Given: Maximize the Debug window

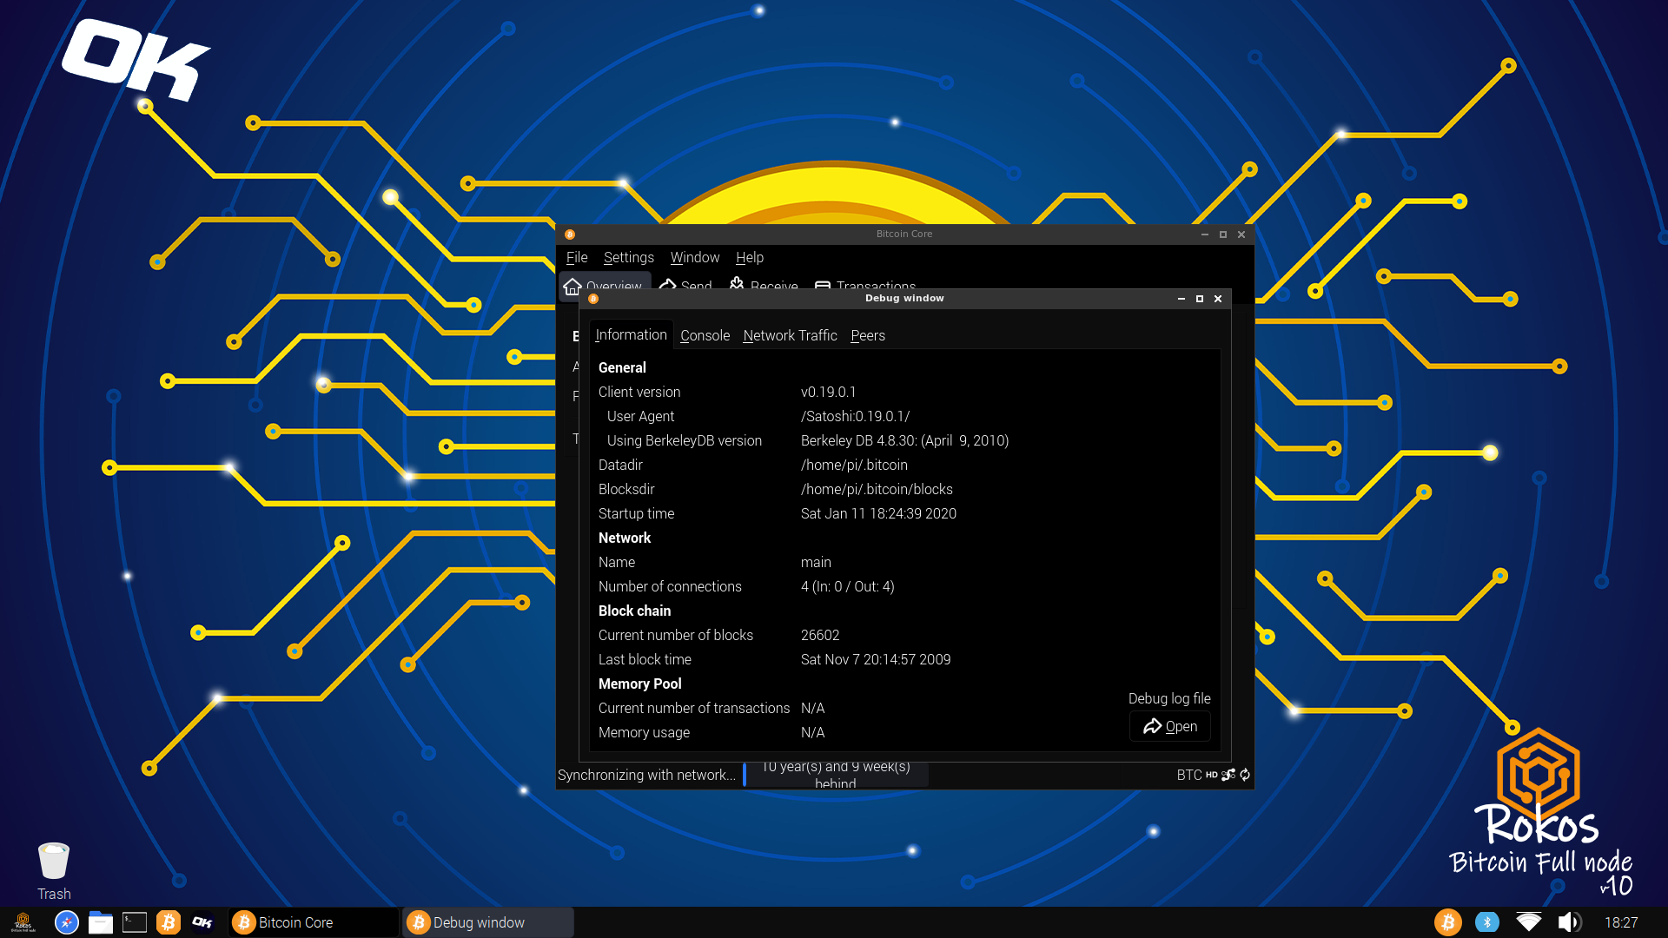Looking at the screenshot, I should pyautogui.click(x=1200, y=299).
